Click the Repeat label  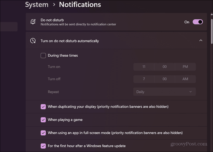click(x=53, y=92)
